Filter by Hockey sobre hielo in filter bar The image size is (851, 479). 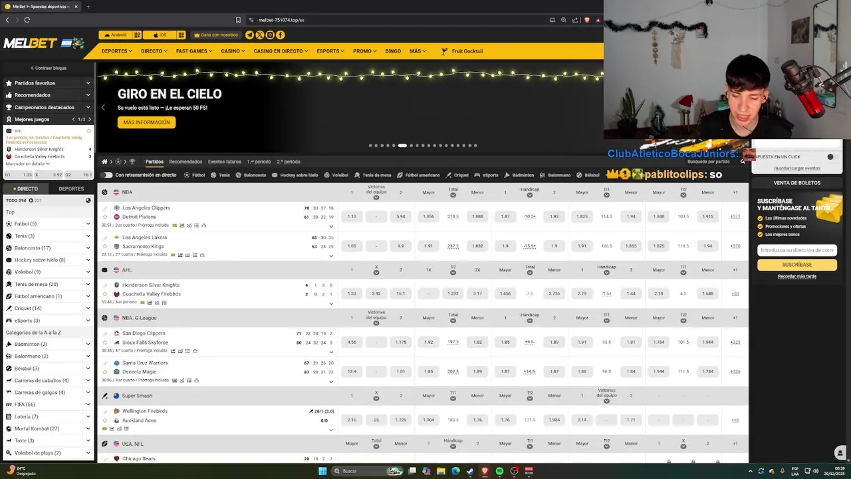click(295, 175)
